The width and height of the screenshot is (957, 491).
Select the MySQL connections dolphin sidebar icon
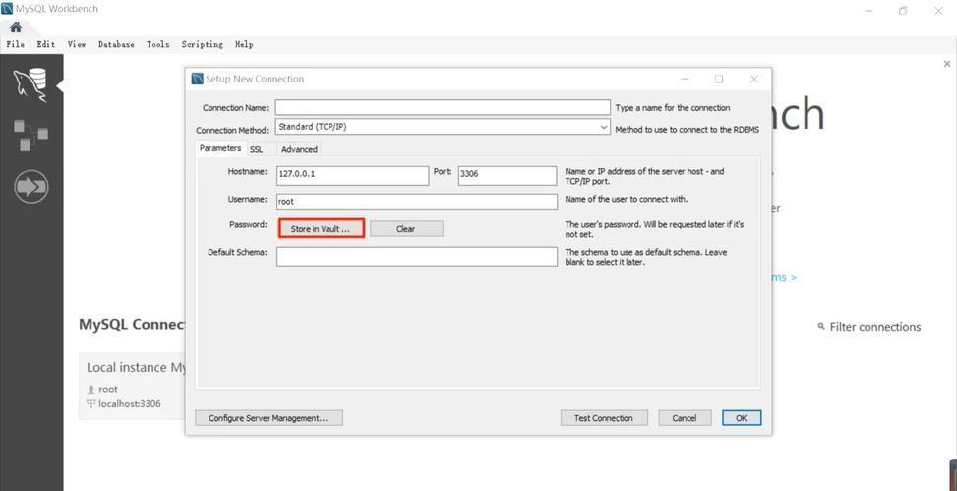point(30,84)
